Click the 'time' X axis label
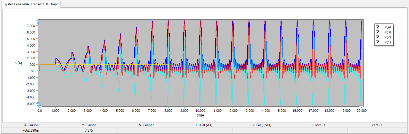The width and height of the screenshot is (409, 134). 200,115
